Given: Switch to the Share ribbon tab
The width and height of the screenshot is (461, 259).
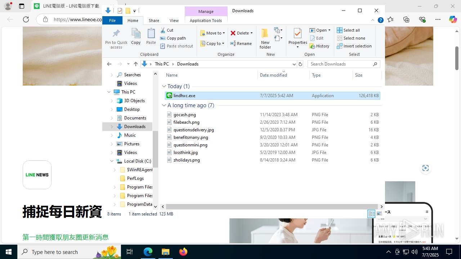Looking at the screenshot, I should (x=154, y=21).
